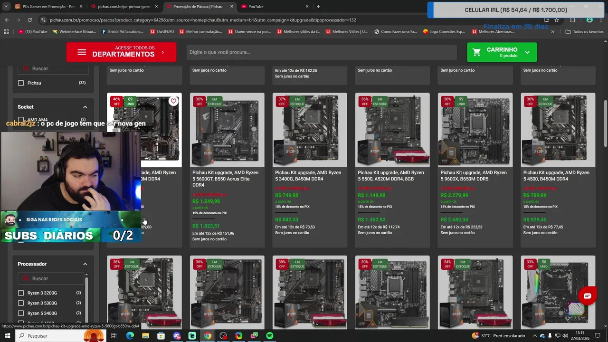Click the shopping cart icon in Carrinho
Screen dimensions: 608x342
pyautogui.click(x=476, y=52)
